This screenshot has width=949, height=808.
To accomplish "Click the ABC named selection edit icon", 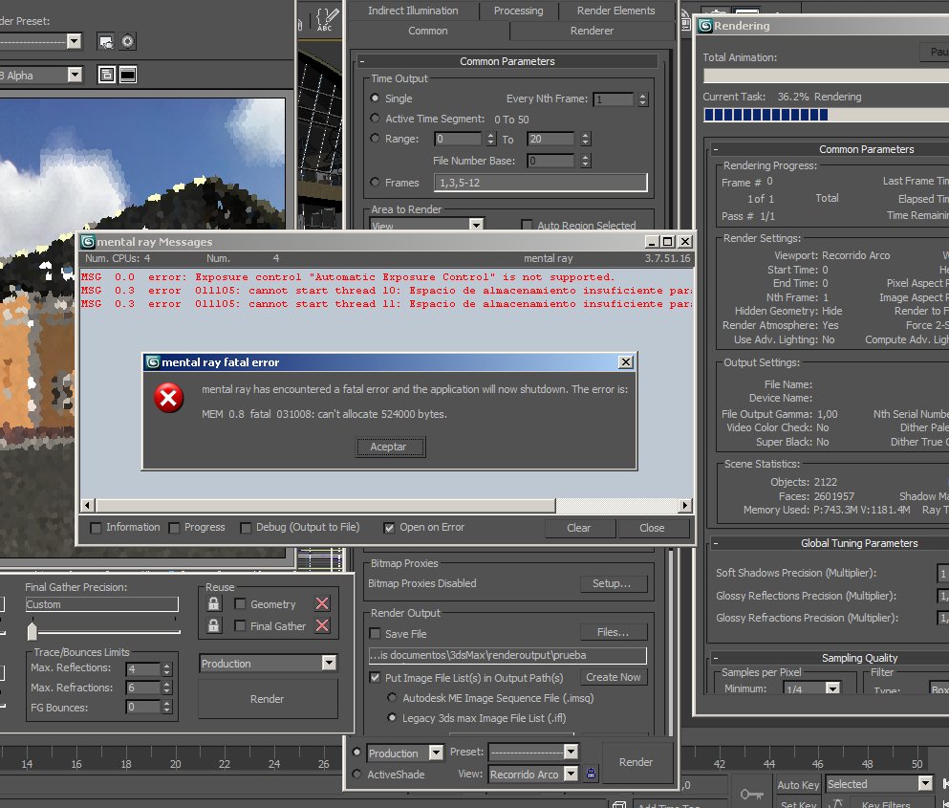I will click(x=326, y=19).
